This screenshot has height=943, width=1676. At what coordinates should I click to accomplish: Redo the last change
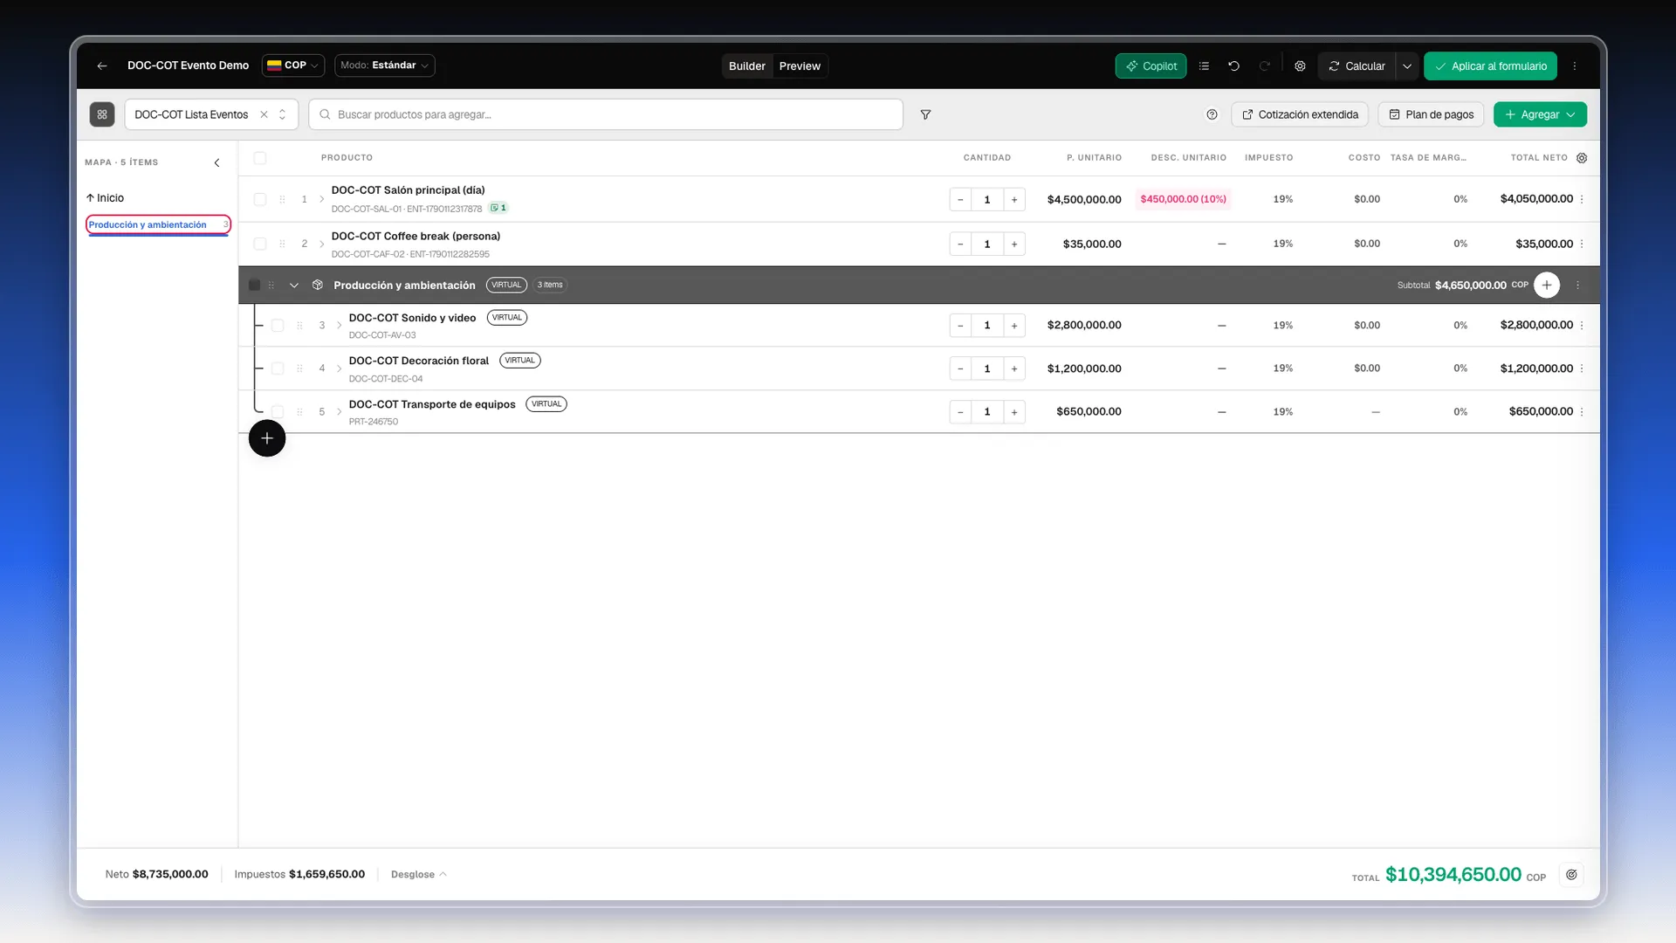1264,65
